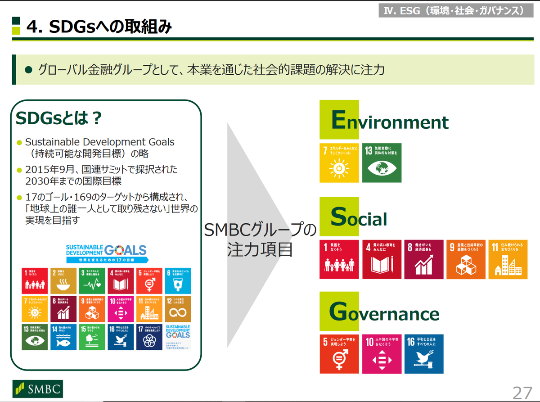
Task: Click goal 13 eye tile in the 17-goals grid
Action: [x=35, y=337]
